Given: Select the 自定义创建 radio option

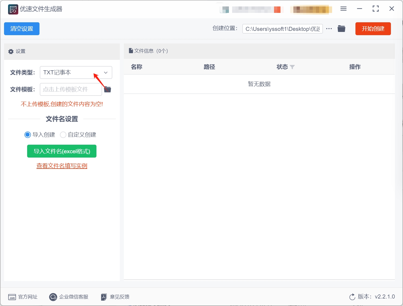Looking at the screenshot, I should coord(63,135).
